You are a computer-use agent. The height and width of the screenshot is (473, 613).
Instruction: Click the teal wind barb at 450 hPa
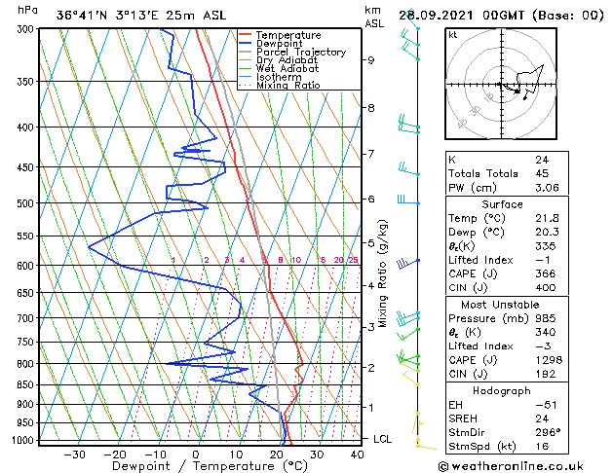pyautogui.click(x=409, y=169)
